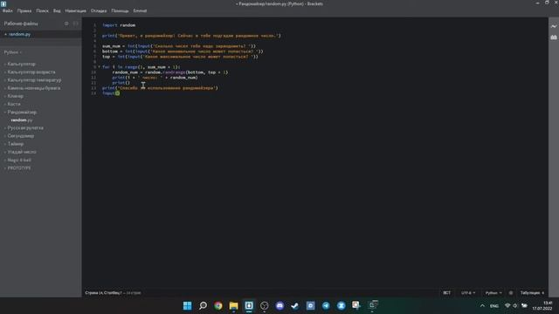This screenshot has height=314, width=559.
Task: Show hidden system tray icons
Action: point(482,306)
